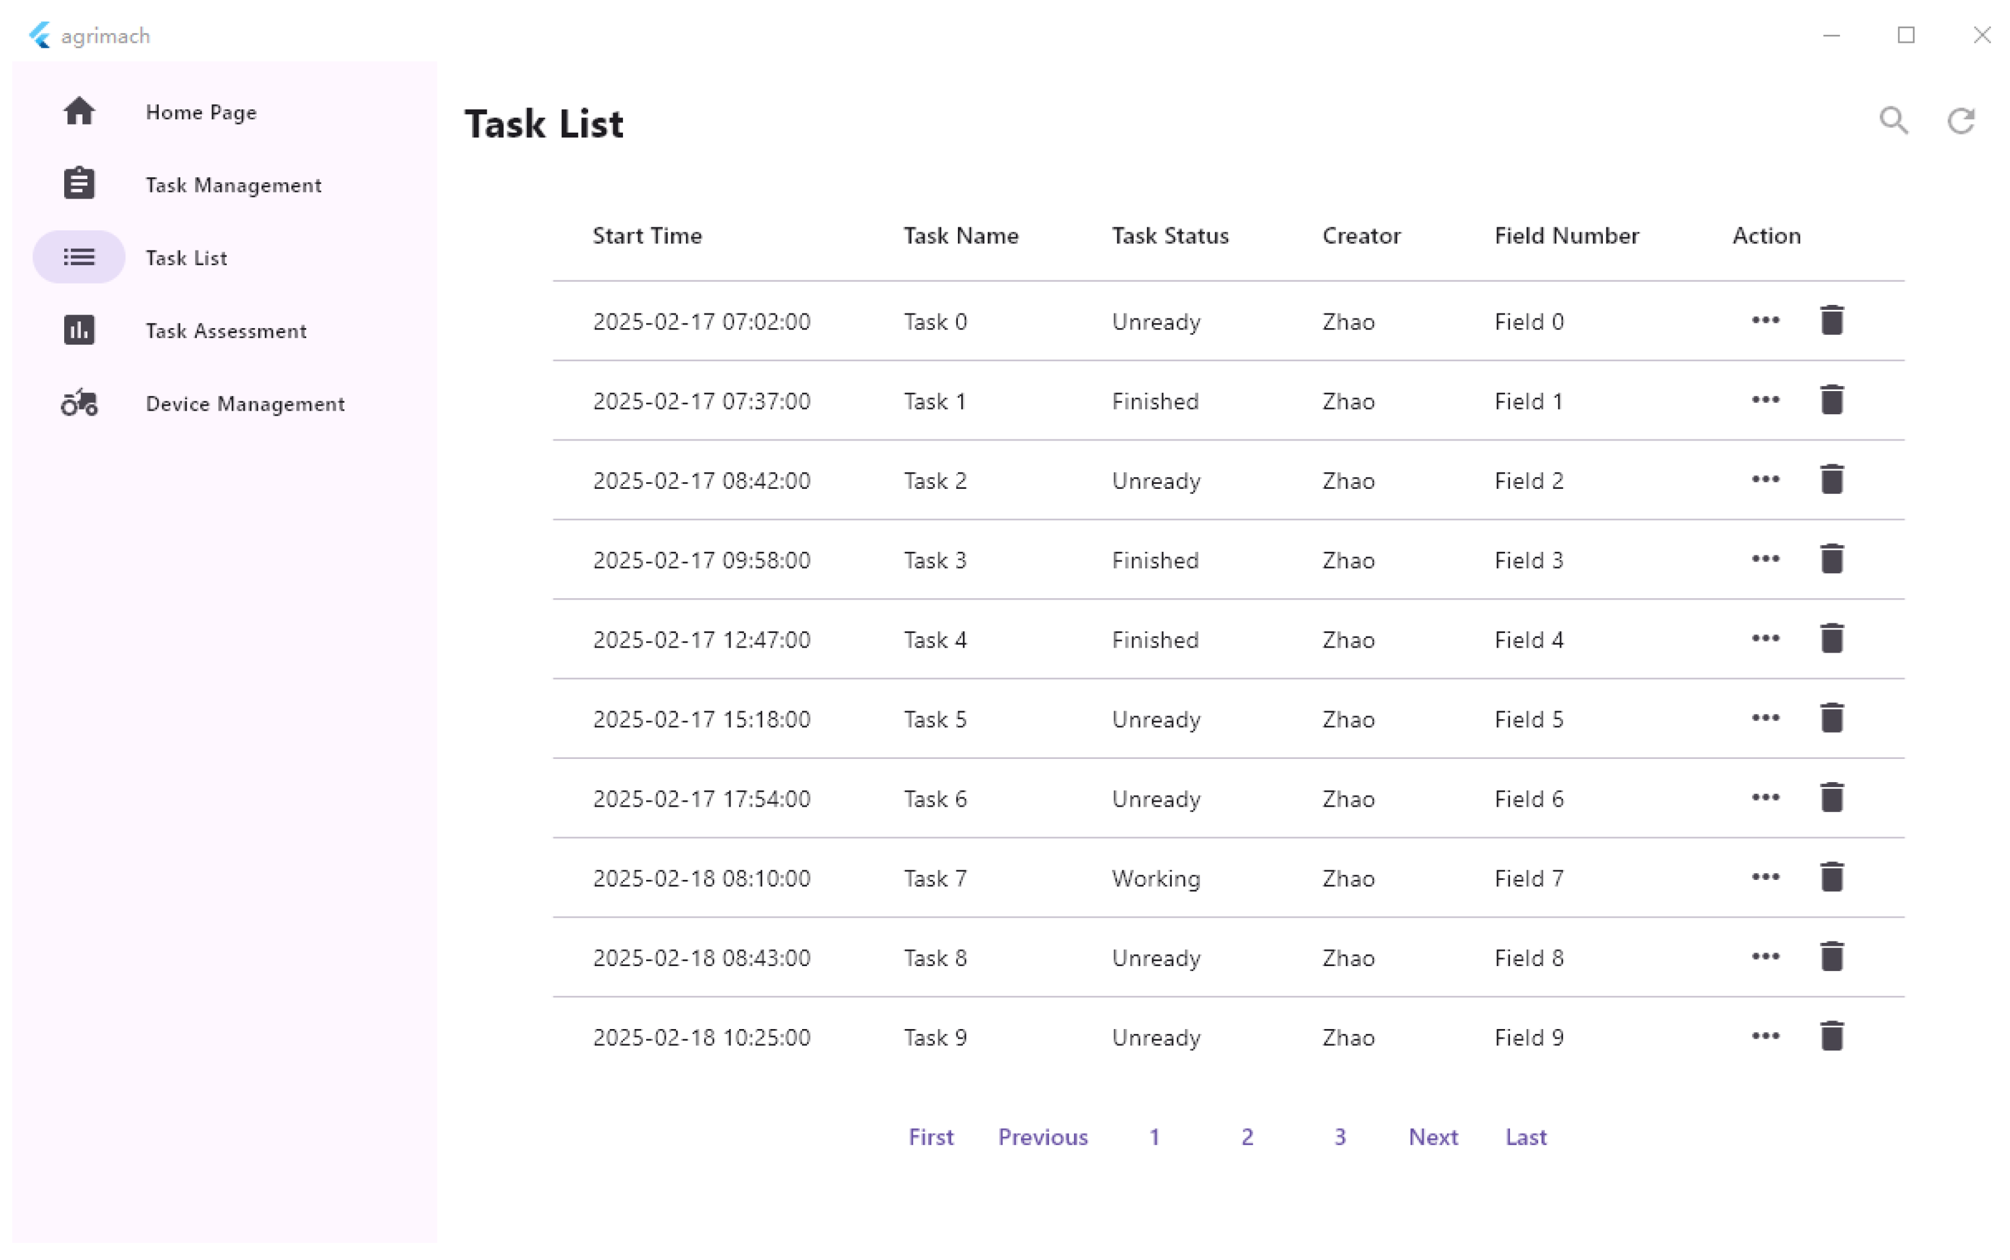Open more options for Task 1
This screenshot has height=1260, width=2010.
tap(1765, 401)
